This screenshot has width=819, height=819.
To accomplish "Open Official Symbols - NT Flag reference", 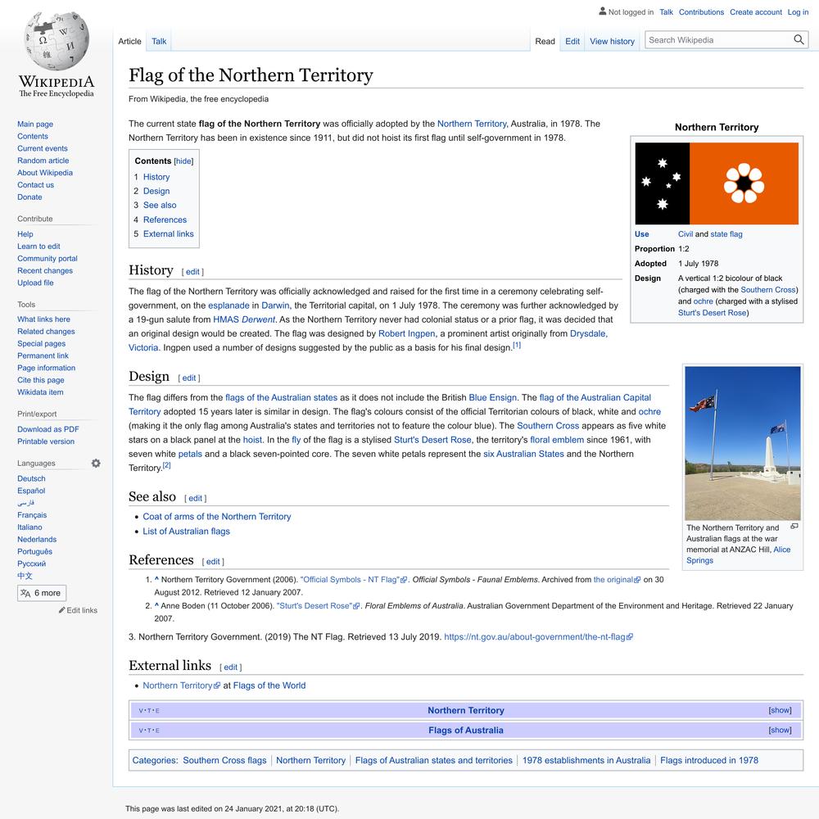I will 353,579.
